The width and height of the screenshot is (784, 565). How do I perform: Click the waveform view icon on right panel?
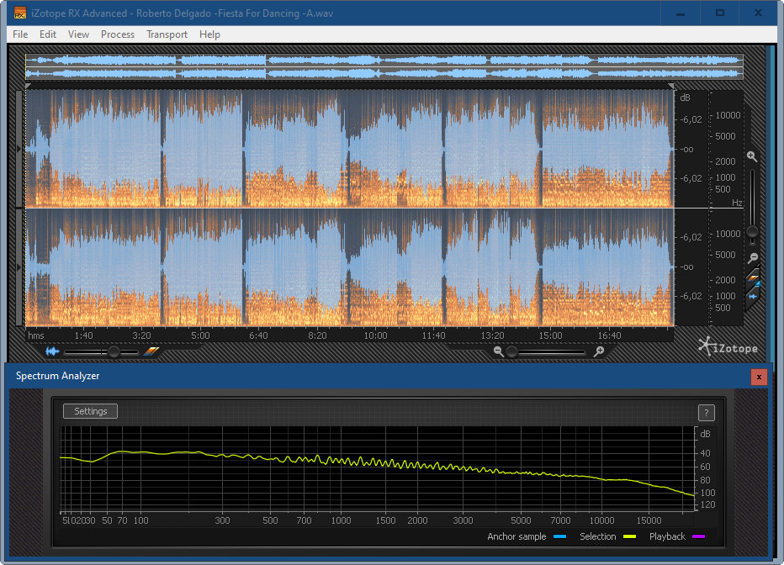(x=754, y=296)
